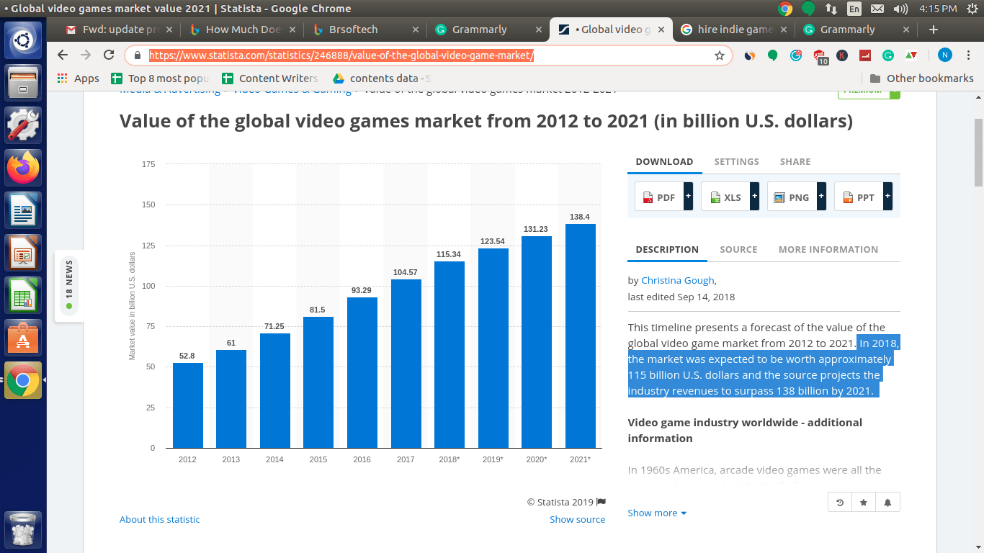Click the favorite star button below description
Image resolution: width=984 pixels, height=553 pixels.
click(864, 503)
